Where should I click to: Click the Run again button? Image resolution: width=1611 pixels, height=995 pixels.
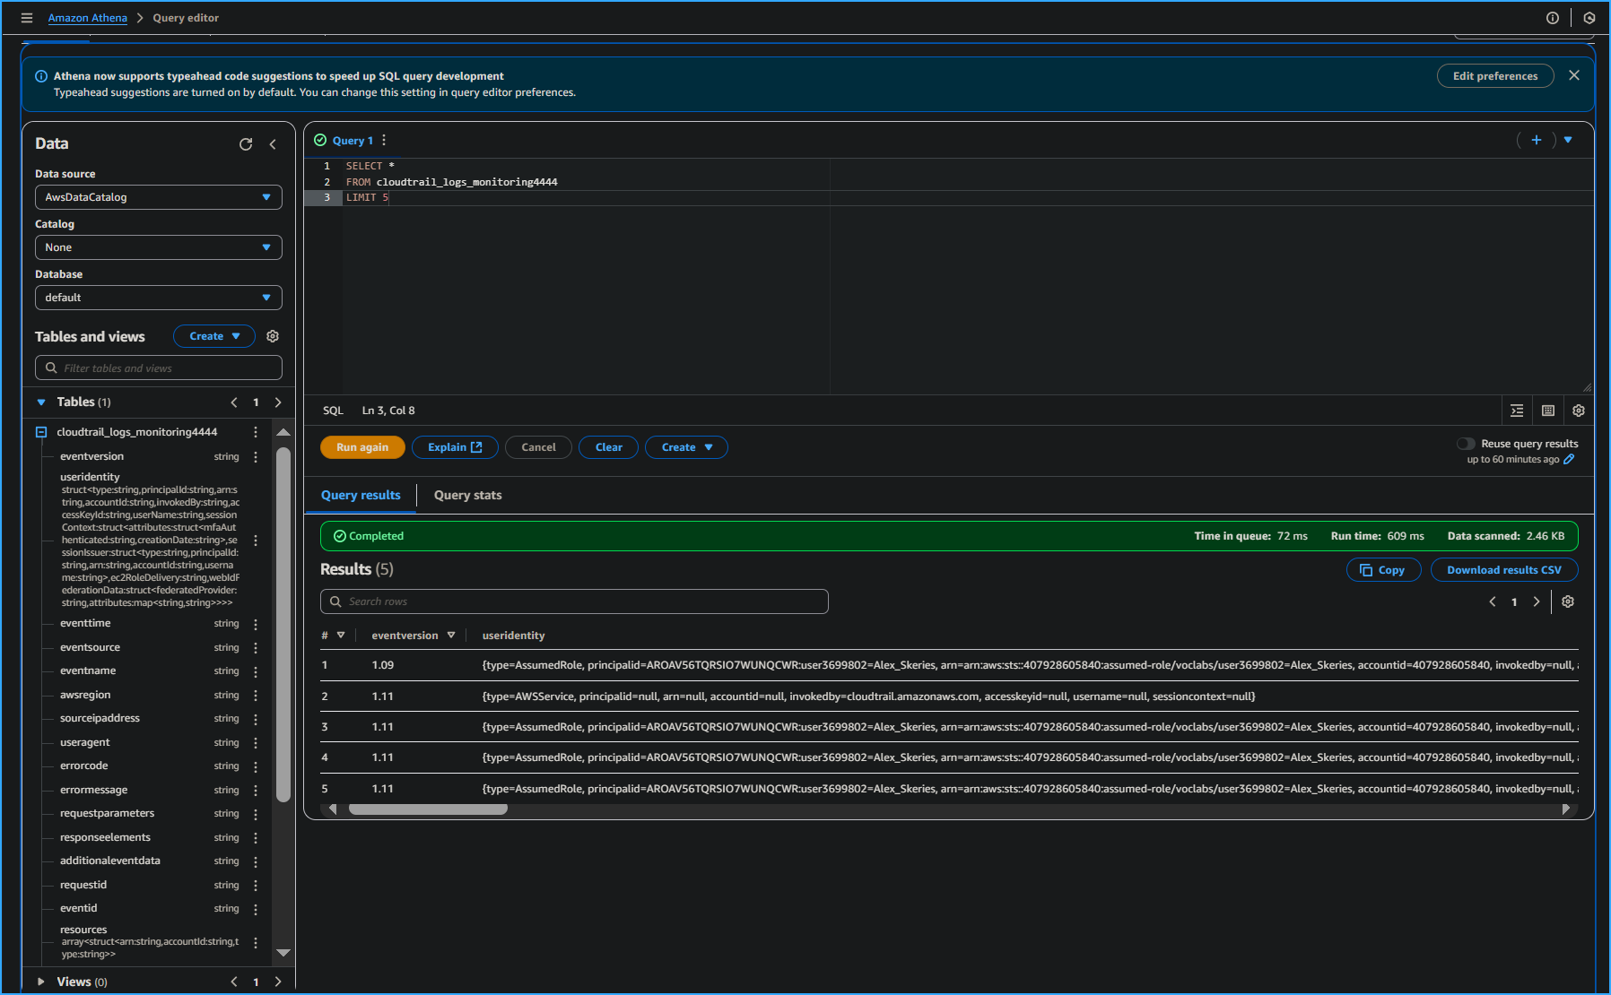(x=361, y=446)
